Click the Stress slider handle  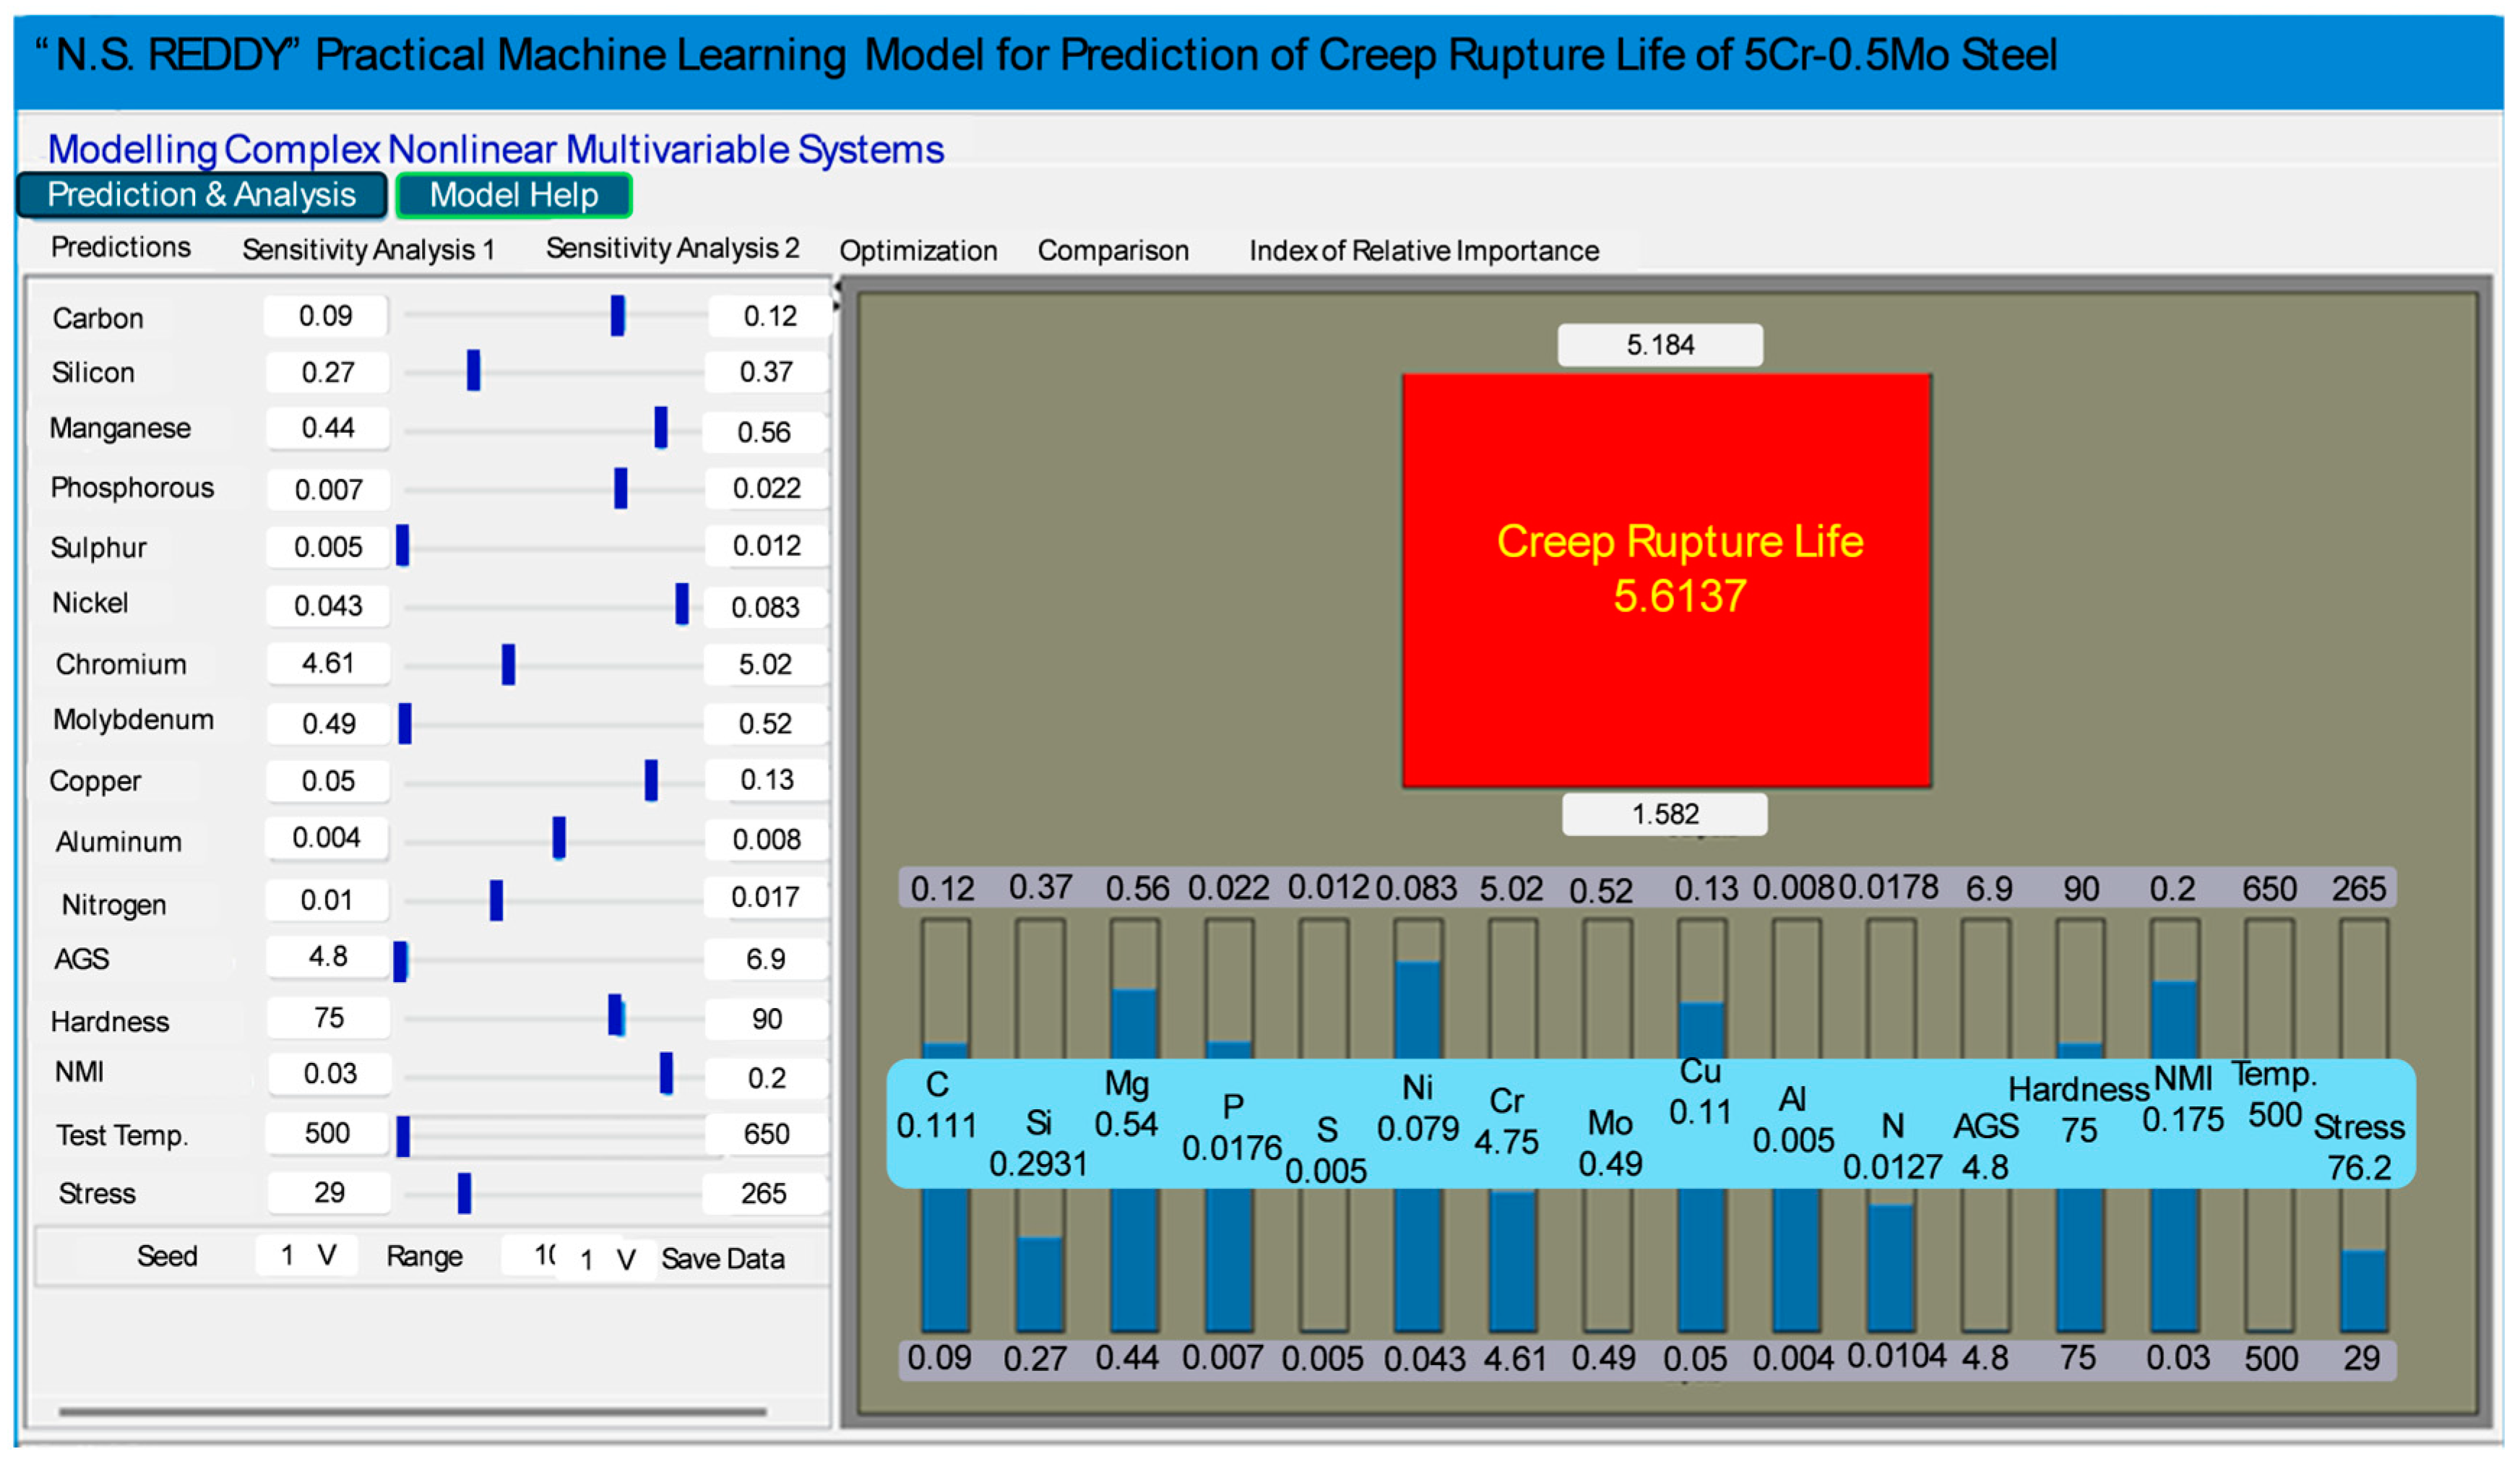tap(464, 1194)
